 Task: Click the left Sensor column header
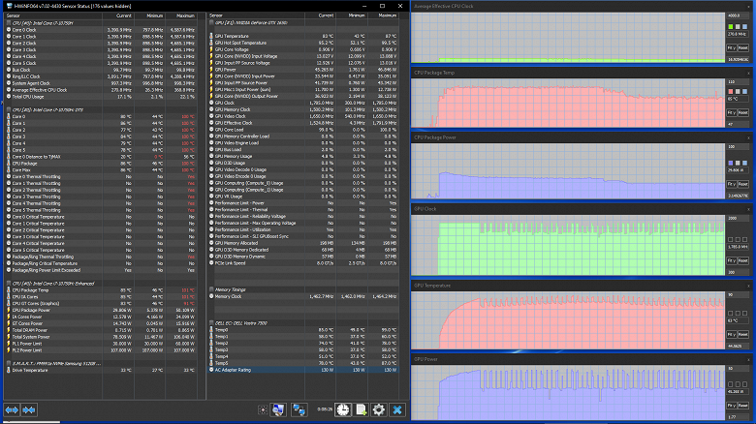click(x=15, y=15)
